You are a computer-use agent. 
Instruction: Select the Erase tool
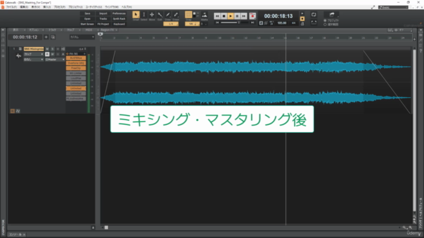pos(176,16)
